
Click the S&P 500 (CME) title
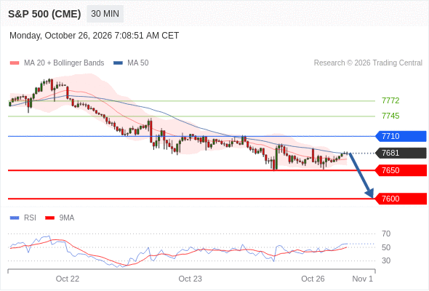[x=44, y=14]
